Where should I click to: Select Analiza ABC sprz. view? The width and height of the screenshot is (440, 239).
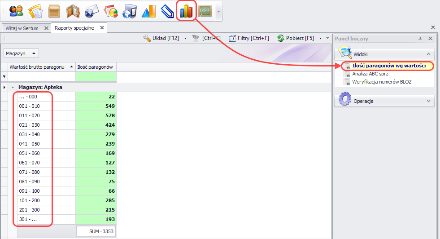tap(370, 74)
